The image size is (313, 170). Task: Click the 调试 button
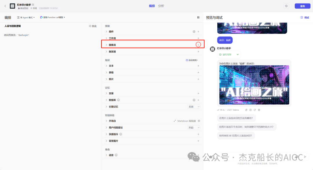tap(305, 18)
